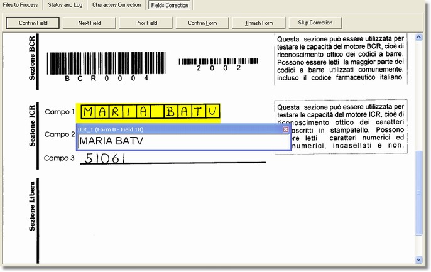The image size is (431, 272).
Task: Go back to the Prior Field
Action: pos(146,23)
